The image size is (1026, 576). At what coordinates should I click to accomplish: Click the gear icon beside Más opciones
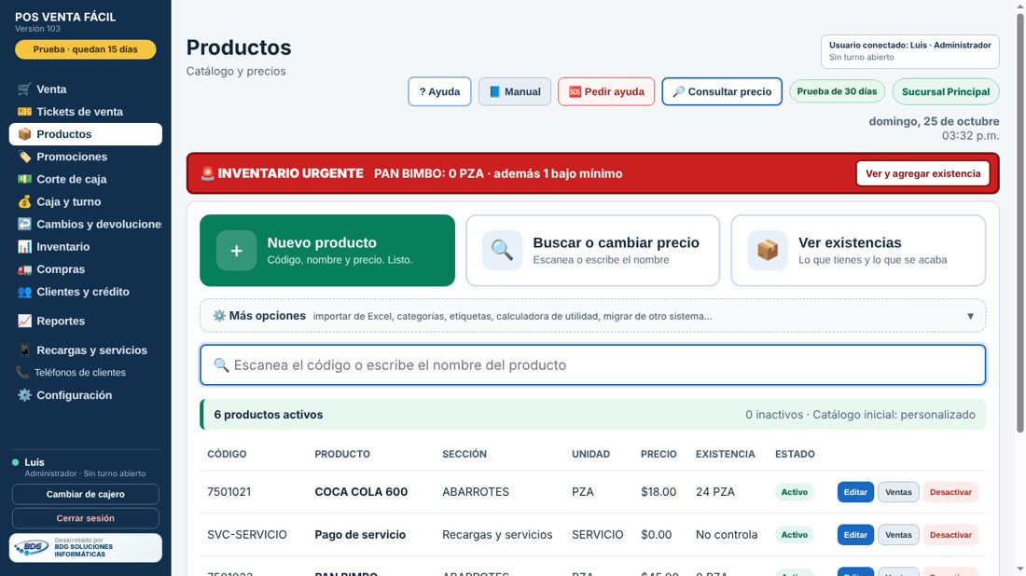pyautogui.click(x=219, y=316)
